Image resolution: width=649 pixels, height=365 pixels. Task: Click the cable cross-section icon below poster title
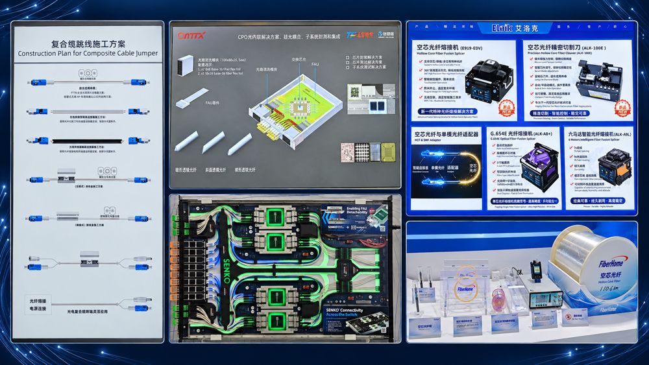(x=88, y=73)
